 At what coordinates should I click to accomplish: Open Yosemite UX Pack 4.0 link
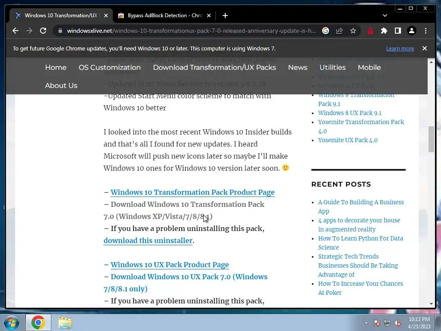click(x=348, y=140)
